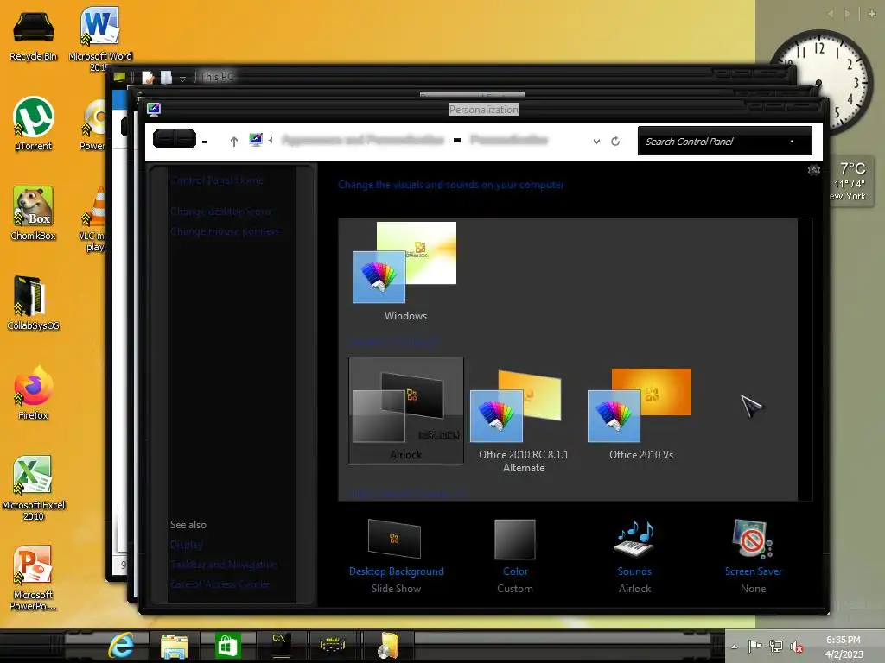
Task: Click the Control Panel icon in address bar
Action: pos(256,139)
